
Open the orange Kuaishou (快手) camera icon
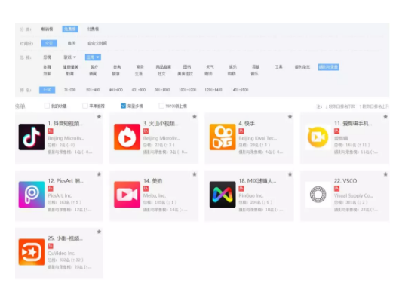[223, 137]
